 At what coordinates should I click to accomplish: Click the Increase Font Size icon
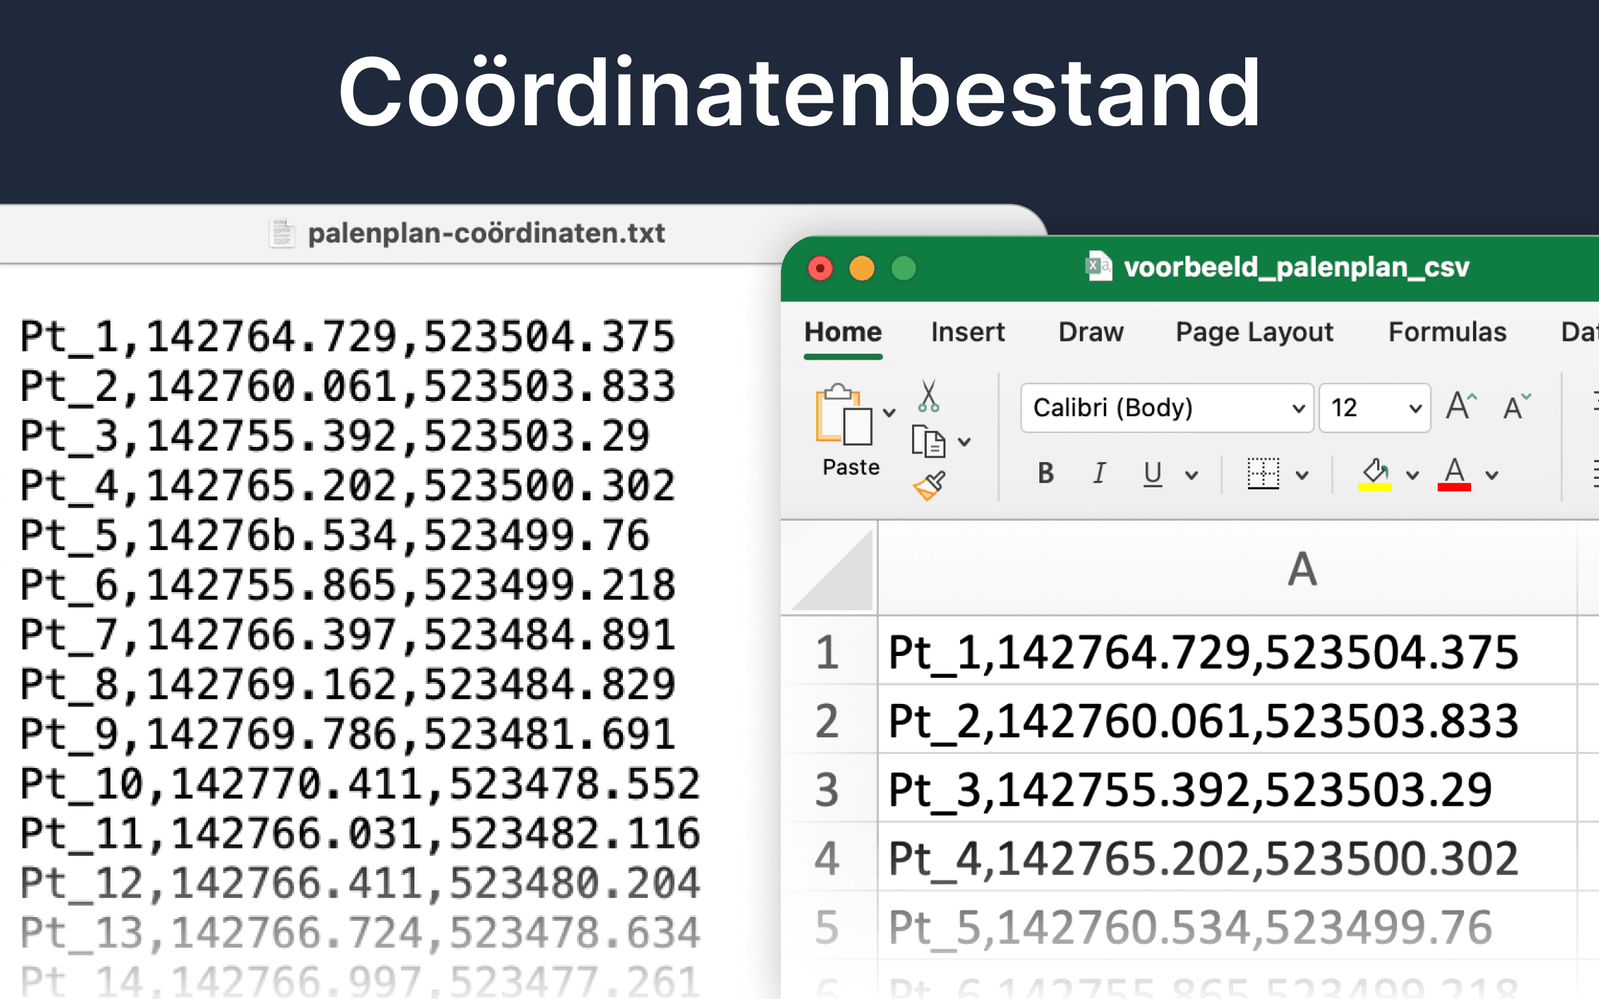pos(1462,406)
